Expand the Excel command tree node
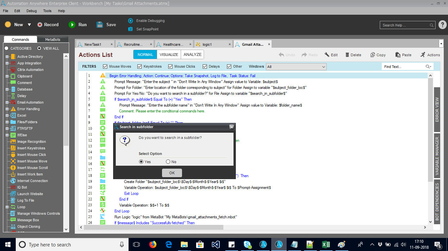 7,115
